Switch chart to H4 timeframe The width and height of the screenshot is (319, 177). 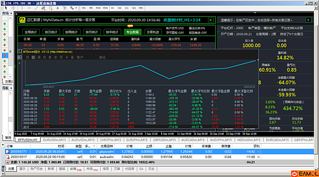pos(120,8)
